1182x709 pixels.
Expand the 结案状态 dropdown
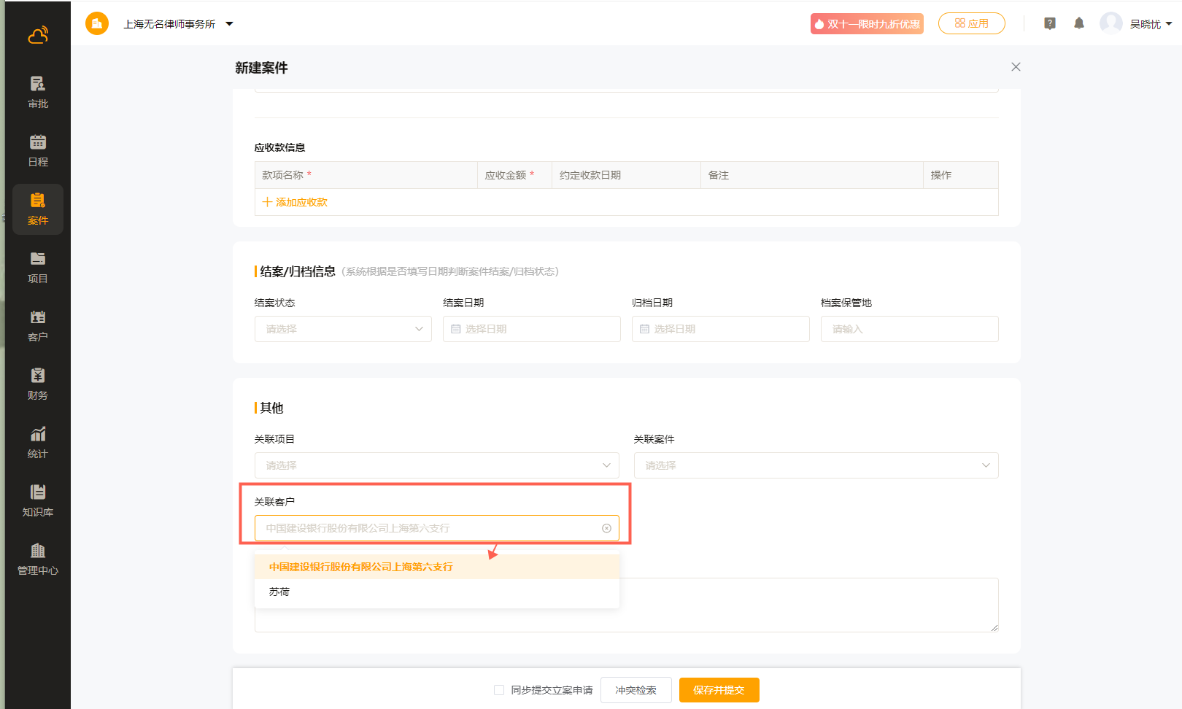tap(343, 329)
